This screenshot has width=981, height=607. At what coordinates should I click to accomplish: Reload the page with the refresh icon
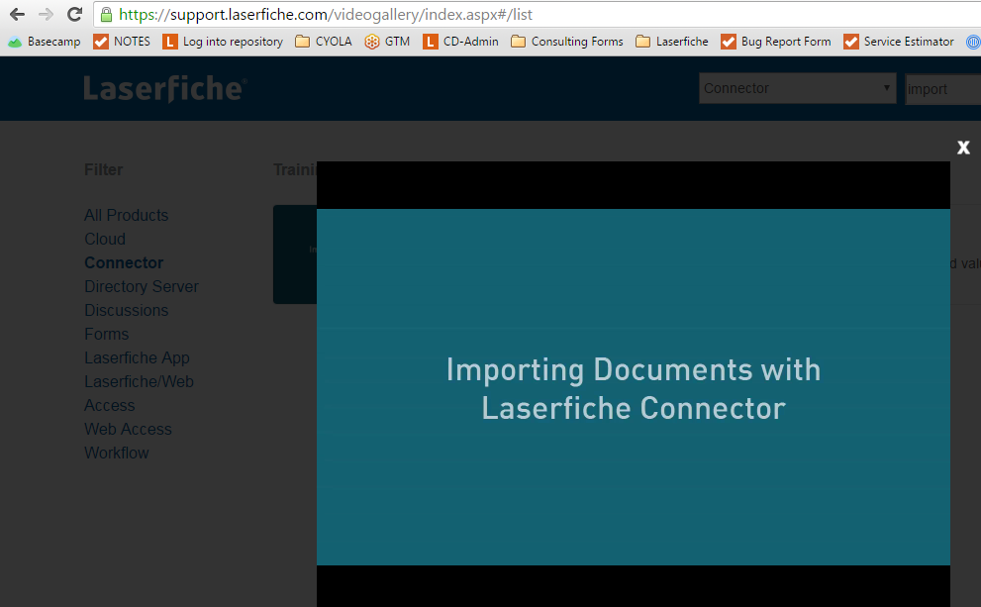[74, 14]
